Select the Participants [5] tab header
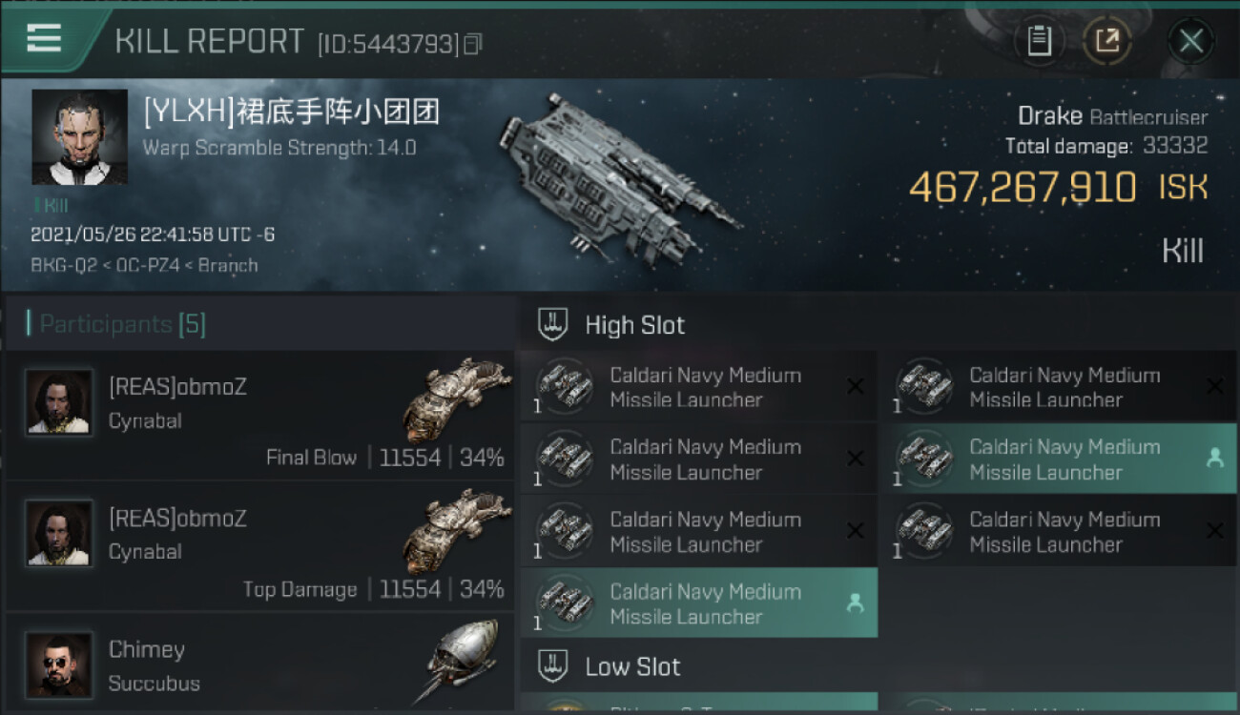The width and height of the screenshot is (1240, 715). (x=116, y=324)
